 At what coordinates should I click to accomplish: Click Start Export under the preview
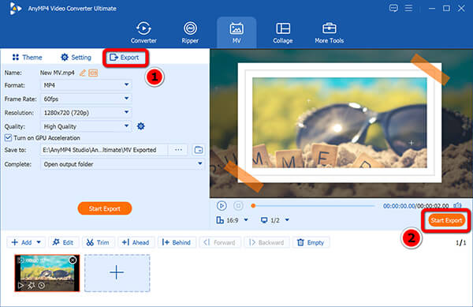pos(446,220)
